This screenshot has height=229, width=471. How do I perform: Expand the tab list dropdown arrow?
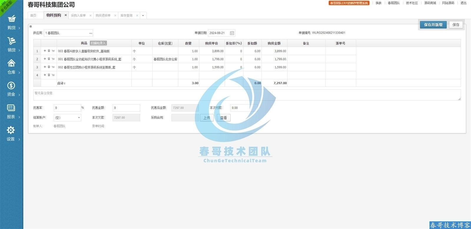click(x=143, y=16)
